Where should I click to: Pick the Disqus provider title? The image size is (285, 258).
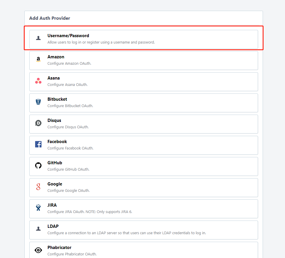(x=54, y=120)
